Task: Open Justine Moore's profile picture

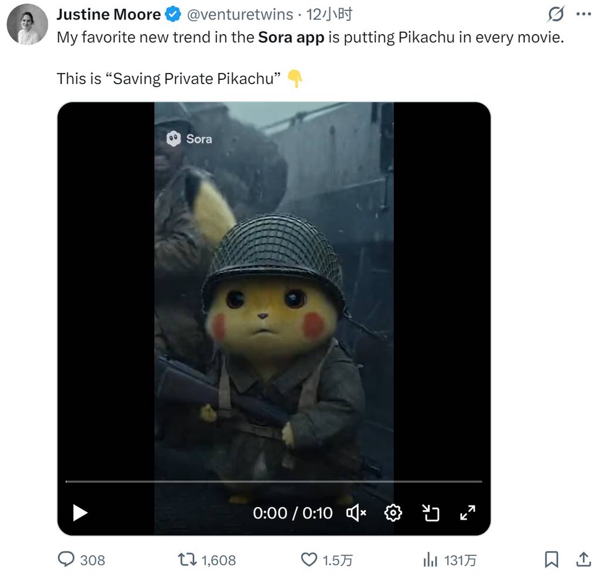Action: 27,25
